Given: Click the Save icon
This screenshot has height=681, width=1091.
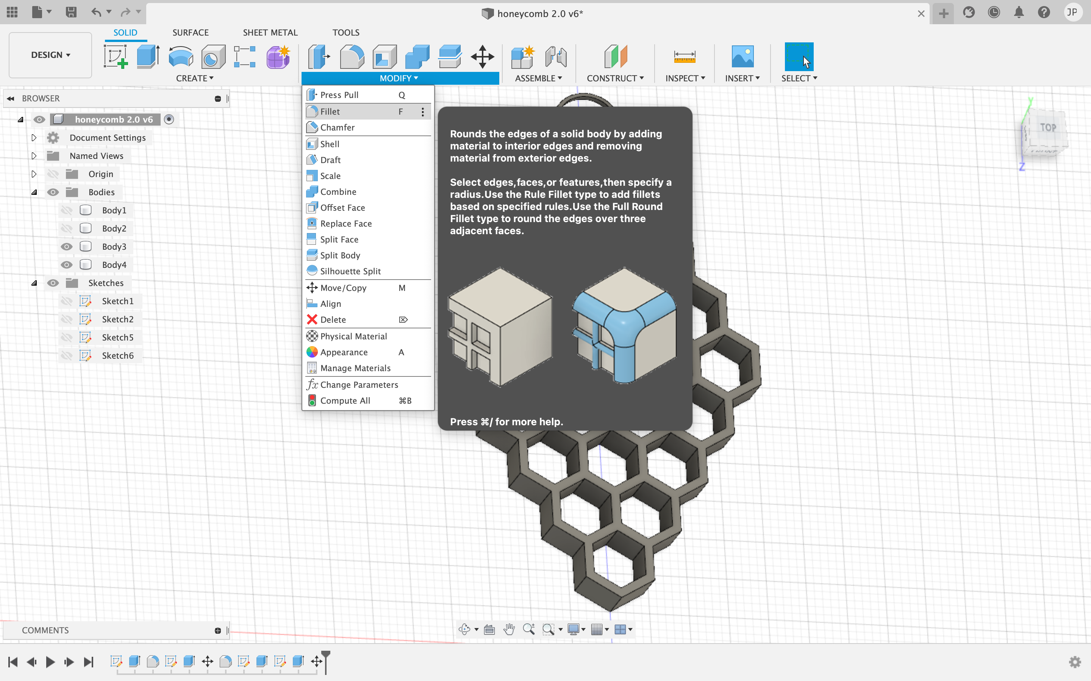Looking at the screenshot, I should tap(71, 12).
